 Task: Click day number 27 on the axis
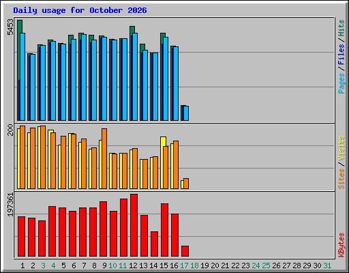pos(286,265)
